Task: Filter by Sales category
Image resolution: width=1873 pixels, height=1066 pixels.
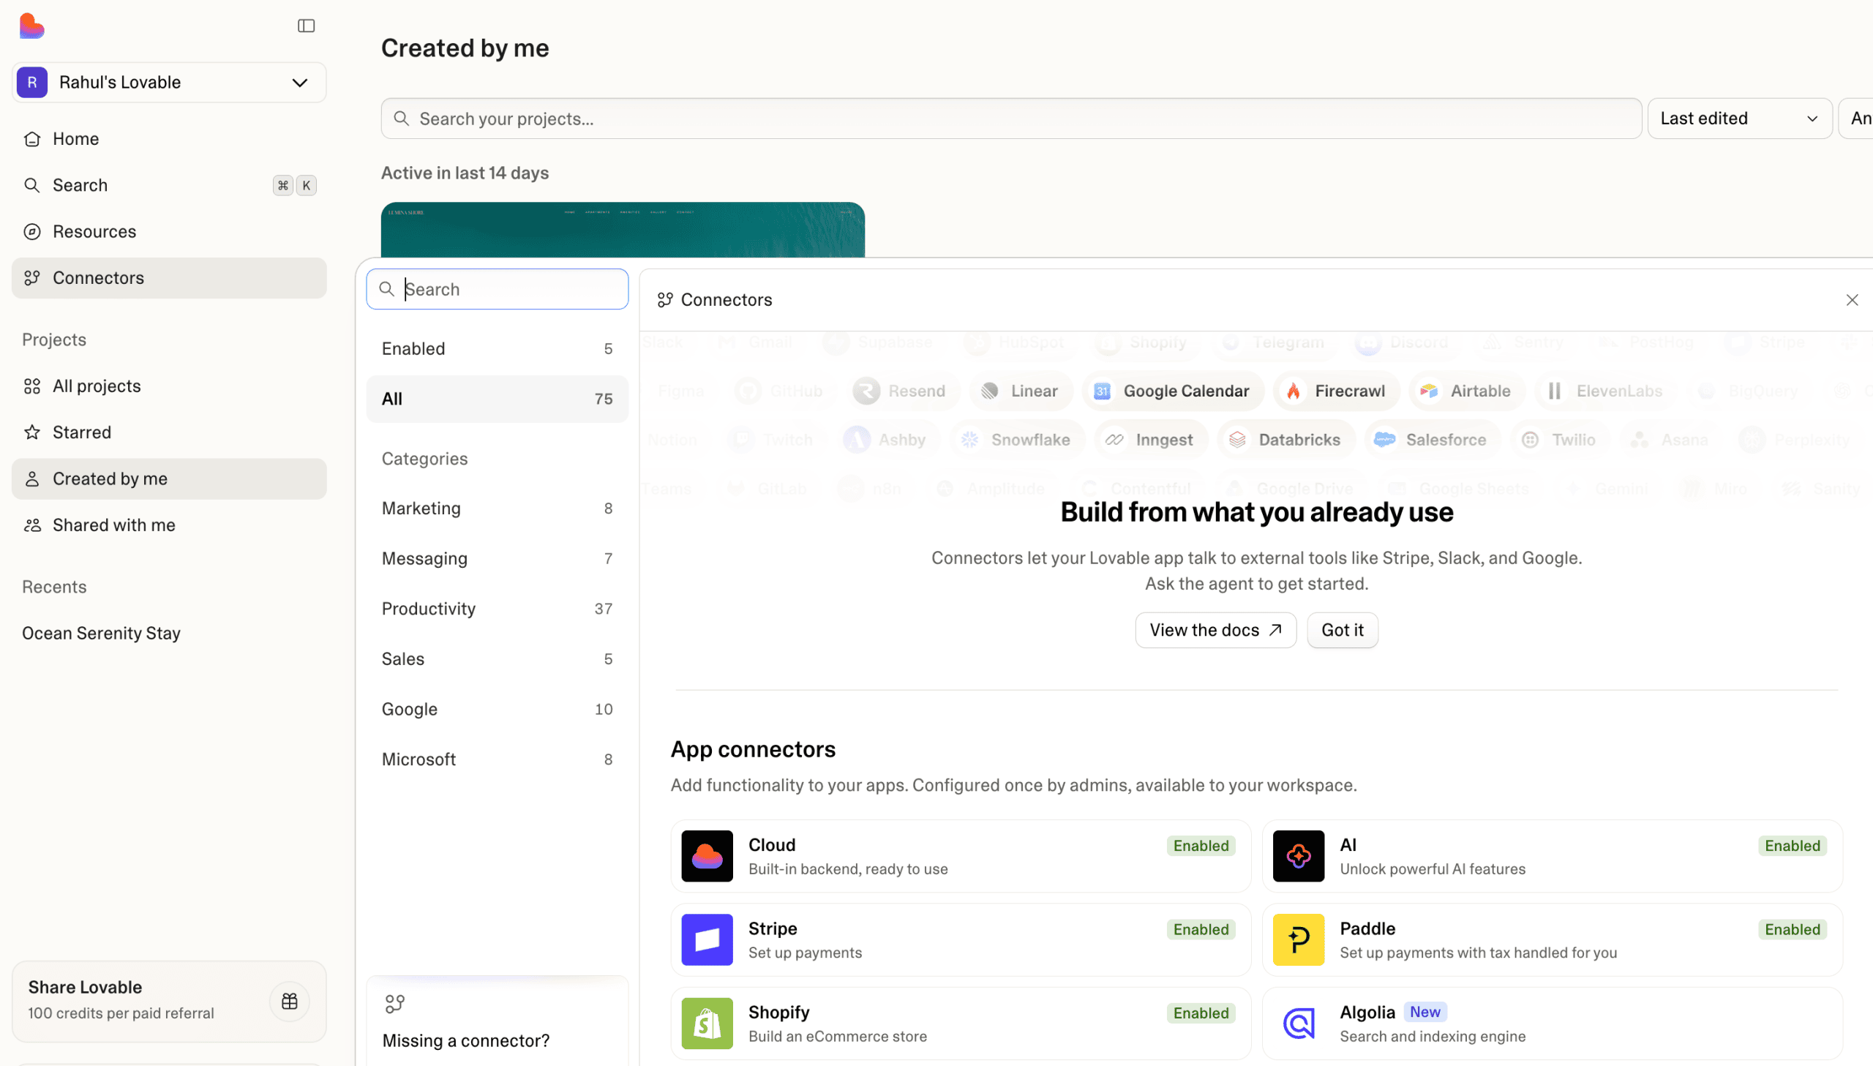Action: click(497, 659)
